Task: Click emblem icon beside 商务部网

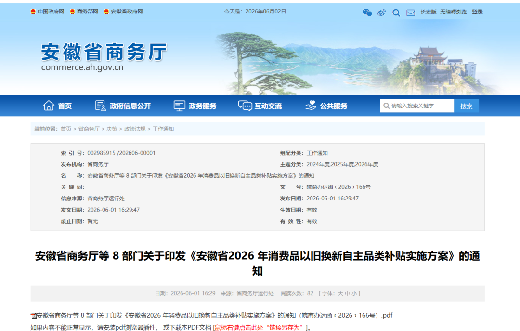Action: pyautogui.click(x=72, y=12)
